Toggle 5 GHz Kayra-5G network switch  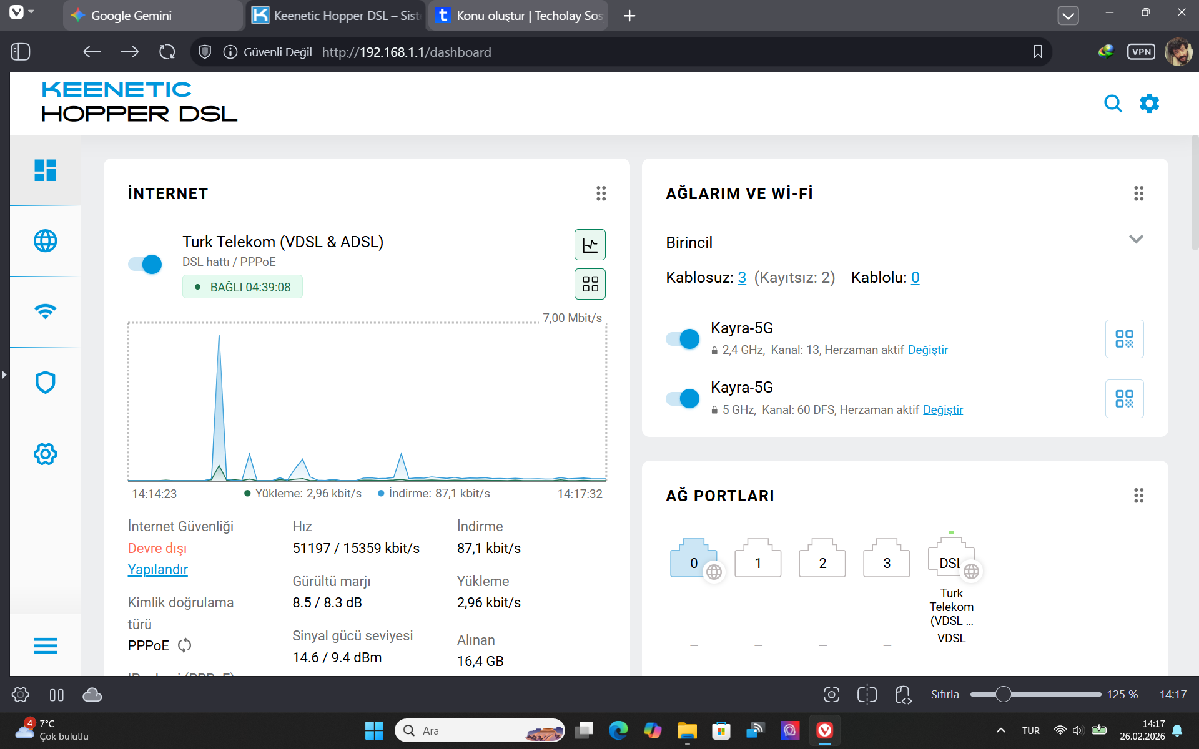point(683,398)
